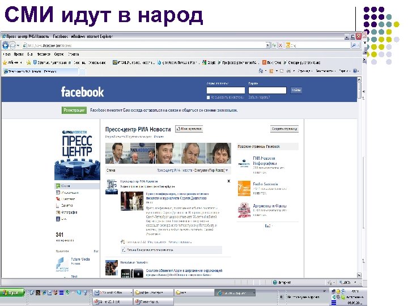408x306 pixels.
Task: Click the Мне нравится like button
Action: (x=189, y=129)
